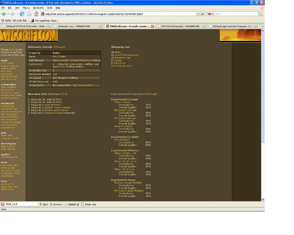Open the address bar history dropdown

(x=198, y=14)
